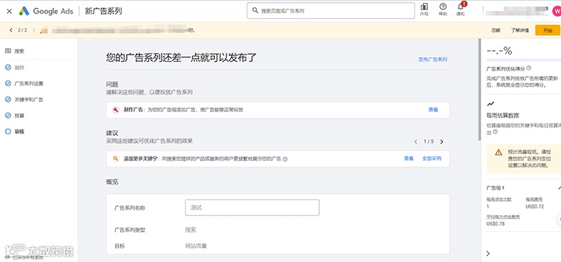Click the 网站流量 goal value
Viewport: 561px width, 262px height.
click(x=196, y=246)
